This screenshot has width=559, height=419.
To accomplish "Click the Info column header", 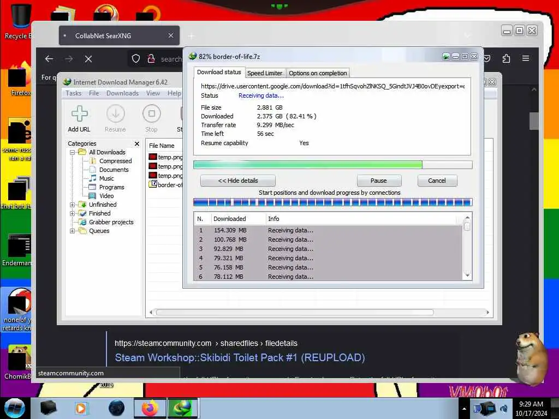I will click(361, 219).
